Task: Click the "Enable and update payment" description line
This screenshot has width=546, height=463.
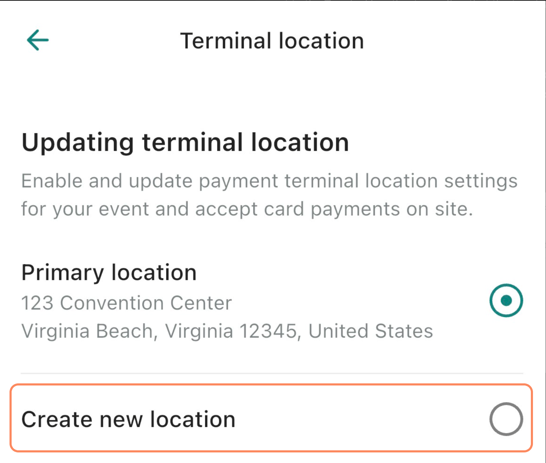Action: click(150, 181)
